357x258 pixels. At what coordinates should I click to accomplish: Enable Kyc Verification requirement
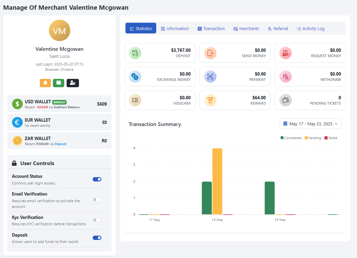tap(97, 220)
